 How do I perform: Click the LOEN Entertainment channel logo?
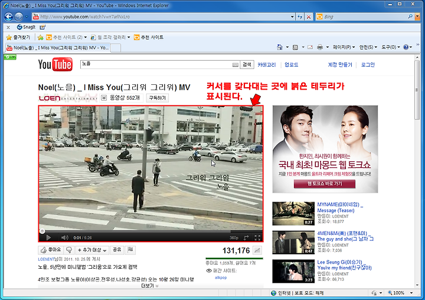(x=68, y=98)
